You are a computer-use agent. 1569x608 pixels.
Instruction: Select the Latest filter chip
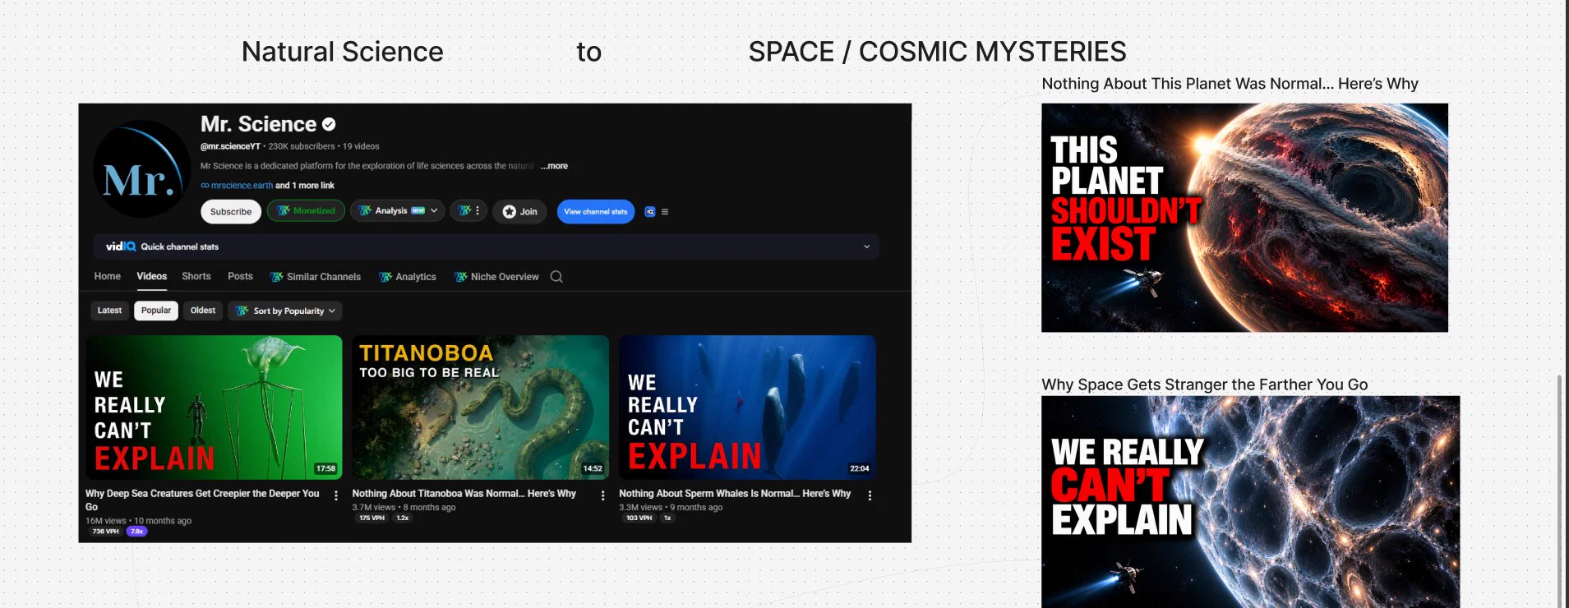109,311
